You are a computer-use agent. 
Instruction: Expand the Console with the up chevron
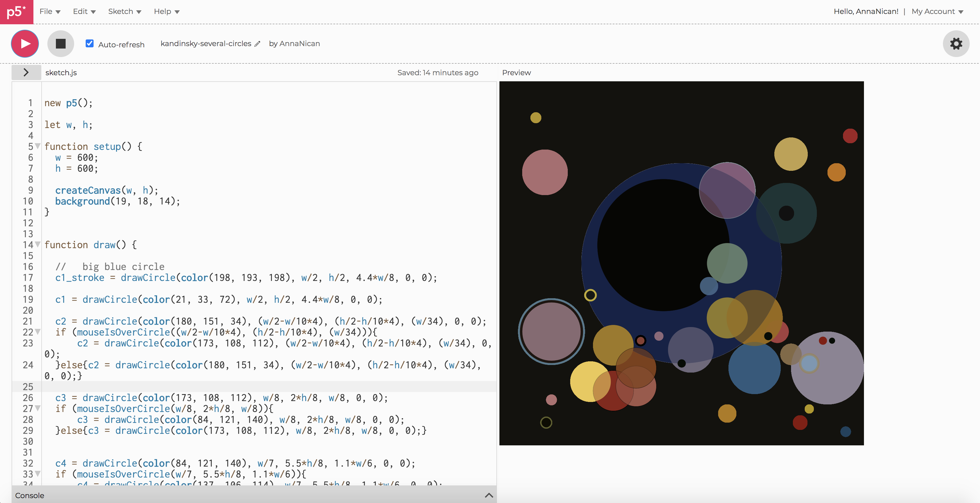(x=489, y=495)
